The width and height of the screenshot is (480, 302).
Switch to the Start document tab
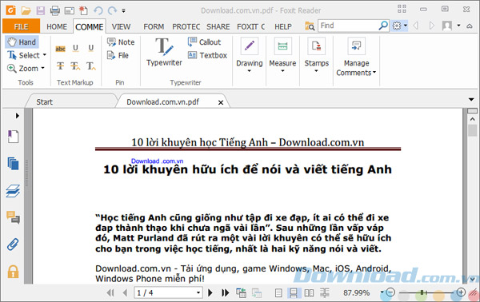[x=44, y=101]
